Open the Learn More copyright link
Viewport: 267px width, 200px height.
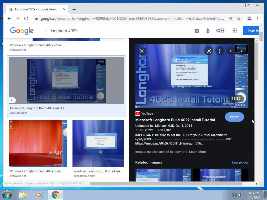197,152
